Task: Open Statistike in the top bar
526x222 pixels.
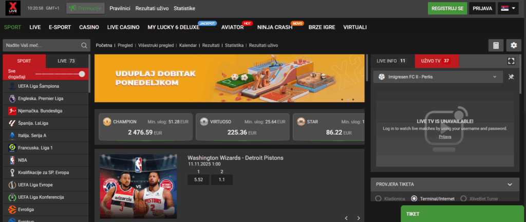Action: (x=184, y=8)
